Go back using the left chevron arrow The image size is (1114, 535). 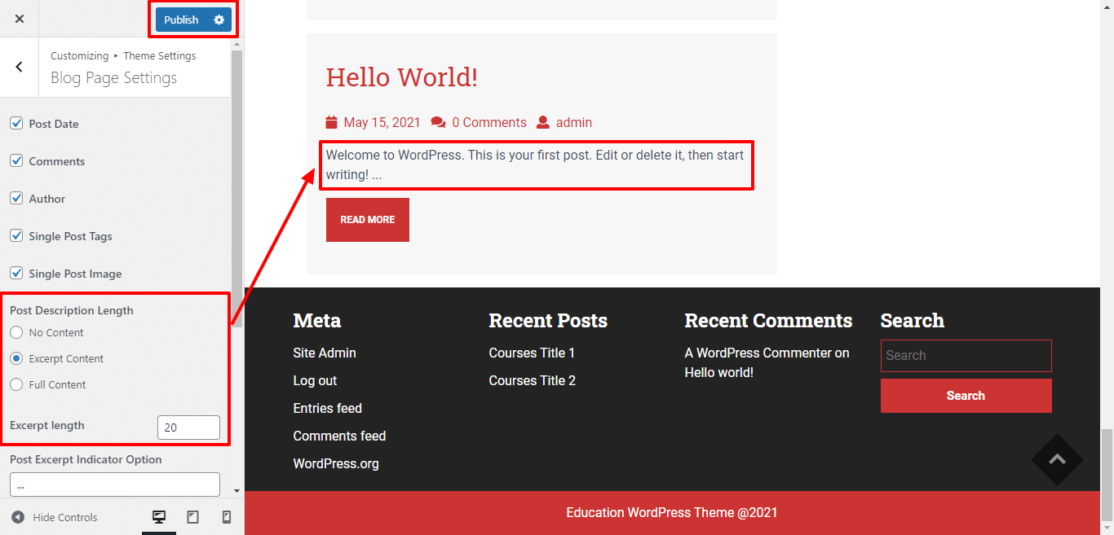tap(20, 68)
